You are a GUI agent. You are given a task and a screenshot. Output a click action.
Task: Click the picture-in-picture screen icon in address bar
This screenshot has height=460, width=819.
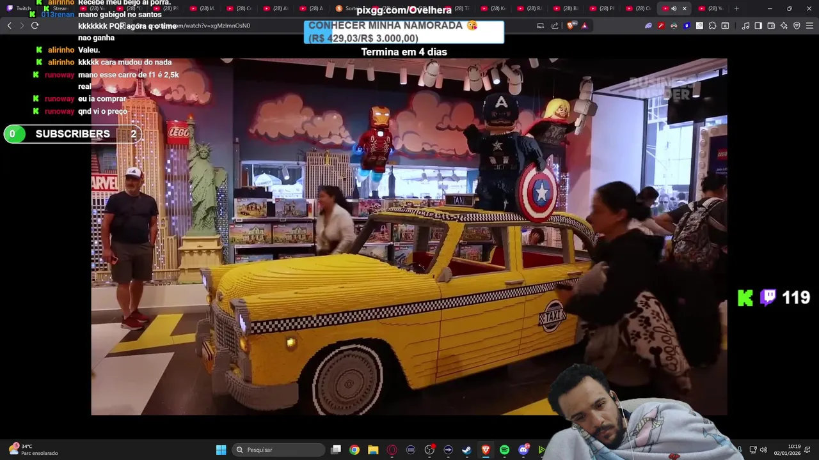point(541,26)
